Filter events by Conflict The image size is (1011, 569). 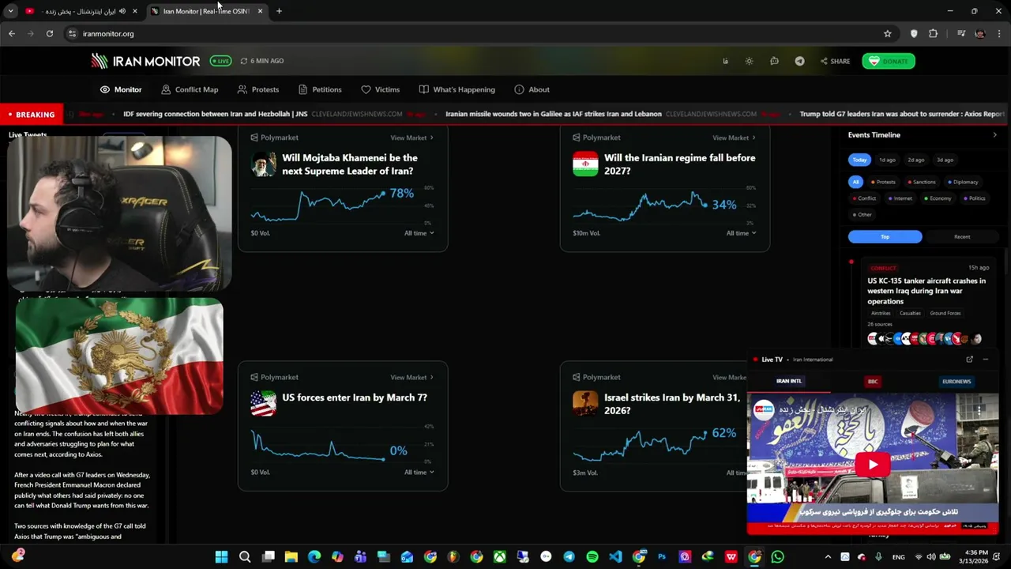864,198
